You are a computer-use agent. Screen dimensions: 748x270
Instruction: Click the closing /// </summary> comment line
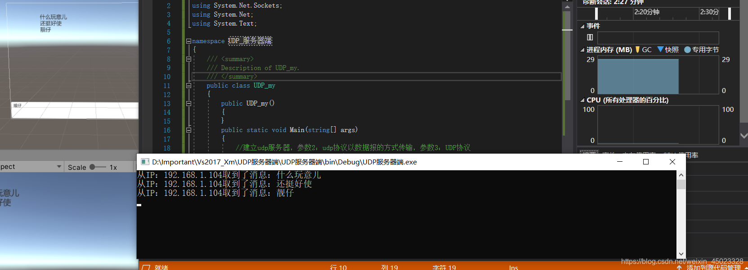(232, 77)
